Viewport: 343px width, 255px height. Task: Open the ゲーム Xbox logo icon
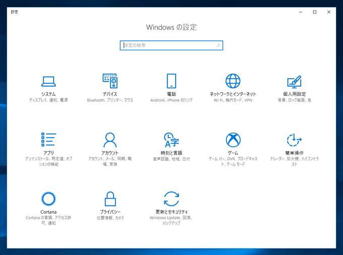233,140
